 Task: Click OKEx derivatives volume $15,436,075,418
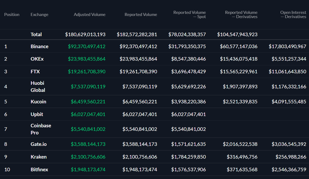(239, 59)
